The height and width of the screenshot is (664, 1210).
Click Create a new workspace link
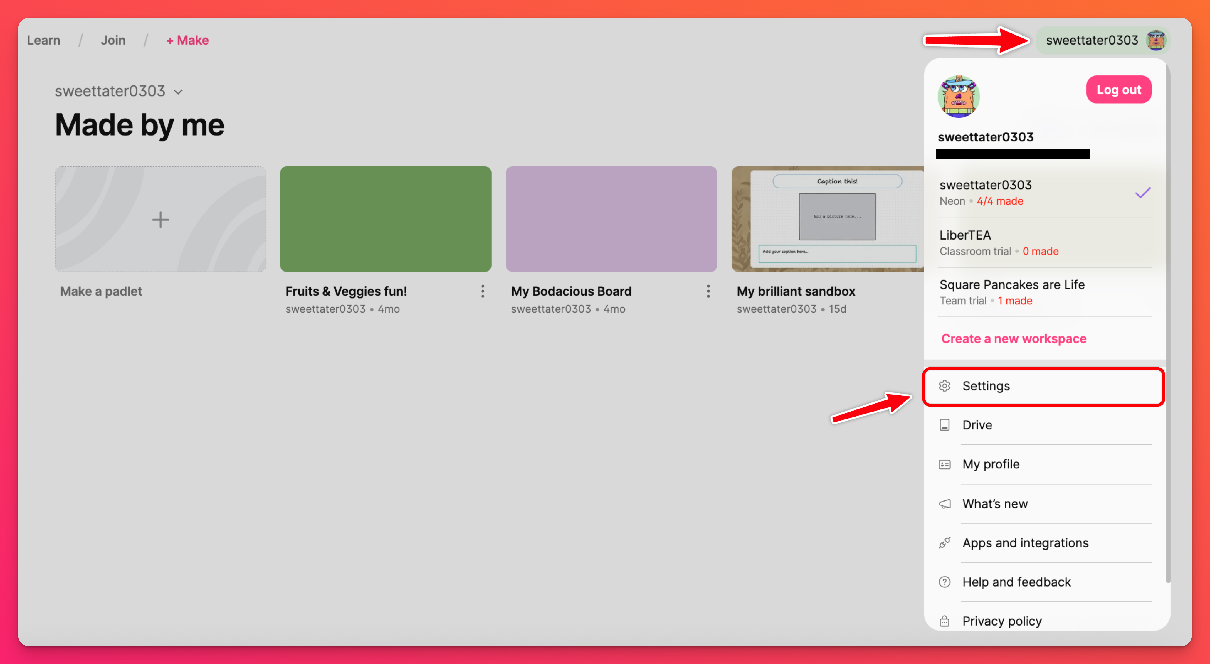(x=1014, y=338)
